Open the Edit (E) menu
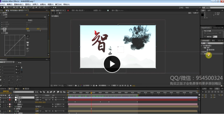Screen dimensions: 224x120 click(x=10, y=5)
